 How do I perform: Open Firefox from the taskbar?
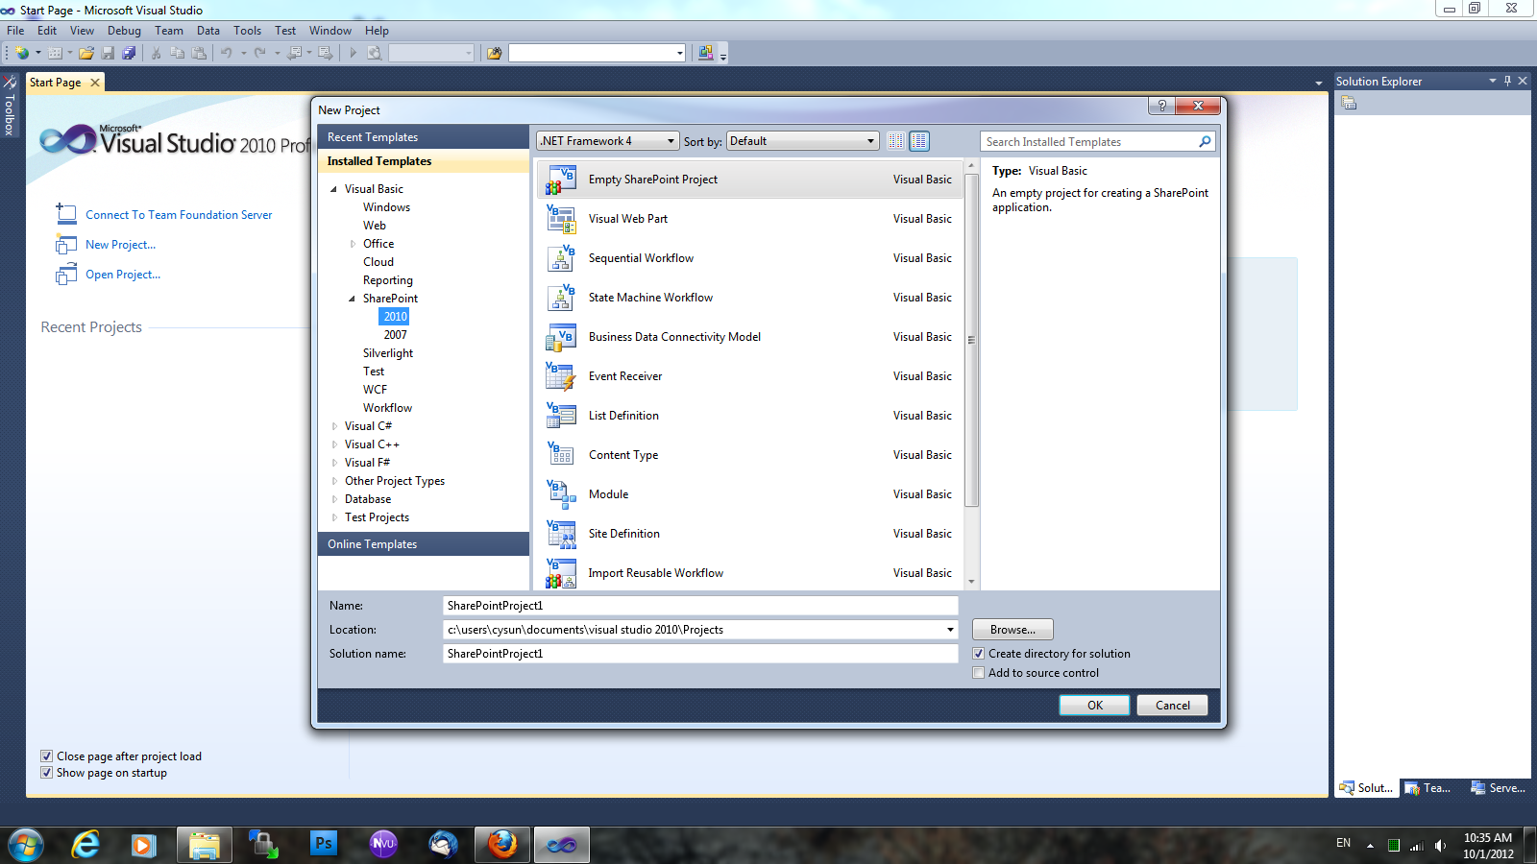pyautogui.click(x=501, y=845)
